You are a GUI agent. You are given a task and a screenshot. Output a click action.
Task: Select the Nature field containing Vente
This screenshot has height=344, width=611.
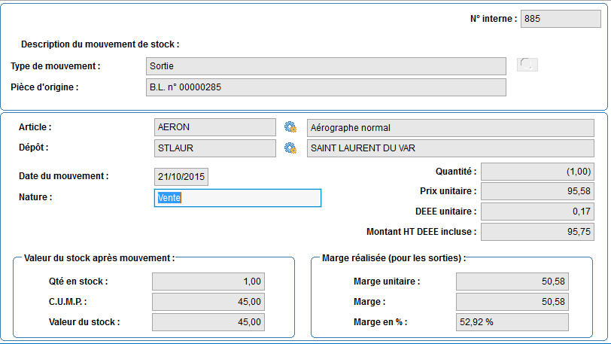coord(238,198)
